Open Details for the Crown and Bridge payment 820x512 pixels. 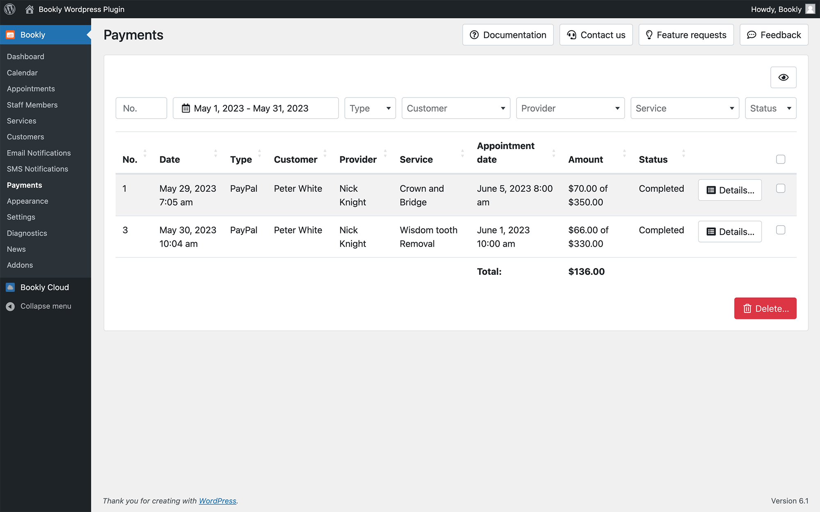click(x=730, y=190)
